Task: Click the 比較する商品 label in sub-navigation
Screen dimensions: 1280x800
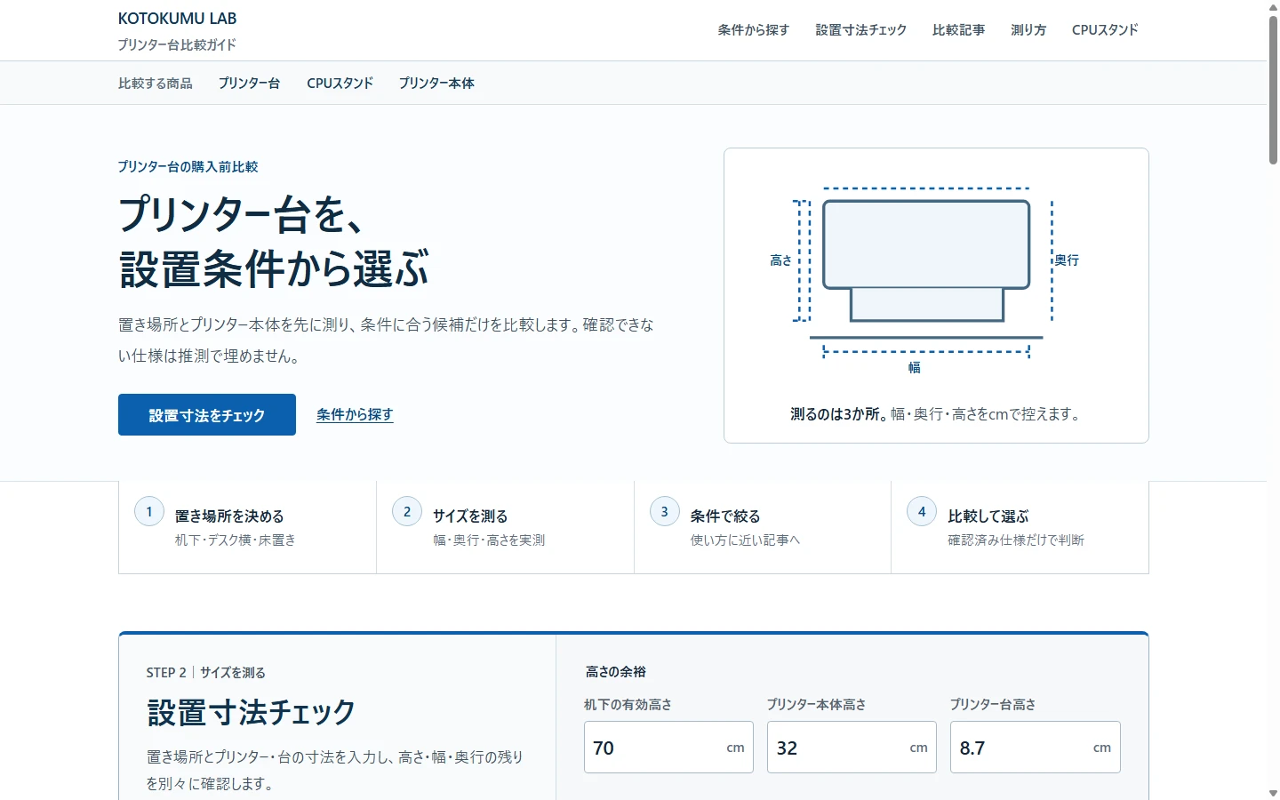Action: tap(156, 84)
